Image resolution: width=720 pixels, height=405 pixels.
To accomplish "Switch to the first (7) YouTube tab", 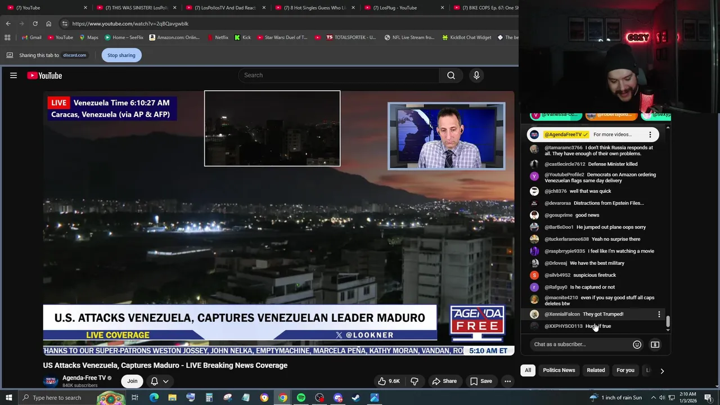I will point(46,8).
